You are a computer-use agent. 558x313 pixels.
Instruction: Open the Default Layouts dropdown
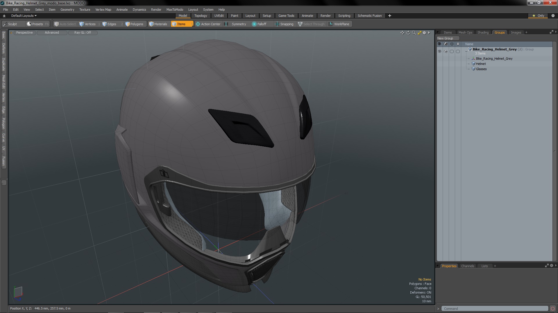pyautogui.click(x=24, y=16)
